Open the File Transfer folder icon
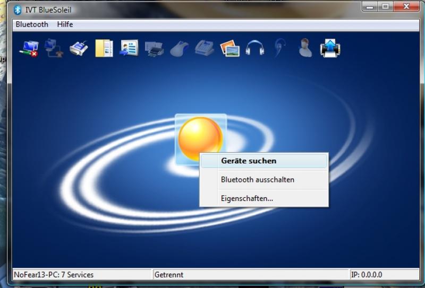This screenshot has width=425, height=288. 104,48
